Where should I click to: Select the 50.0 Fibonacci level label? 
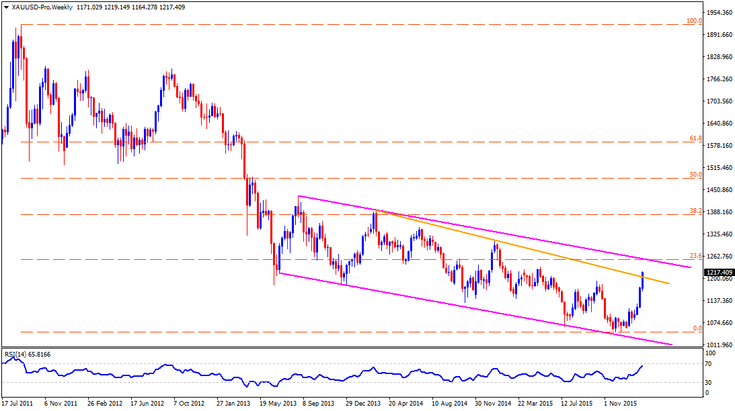(696, 175)
